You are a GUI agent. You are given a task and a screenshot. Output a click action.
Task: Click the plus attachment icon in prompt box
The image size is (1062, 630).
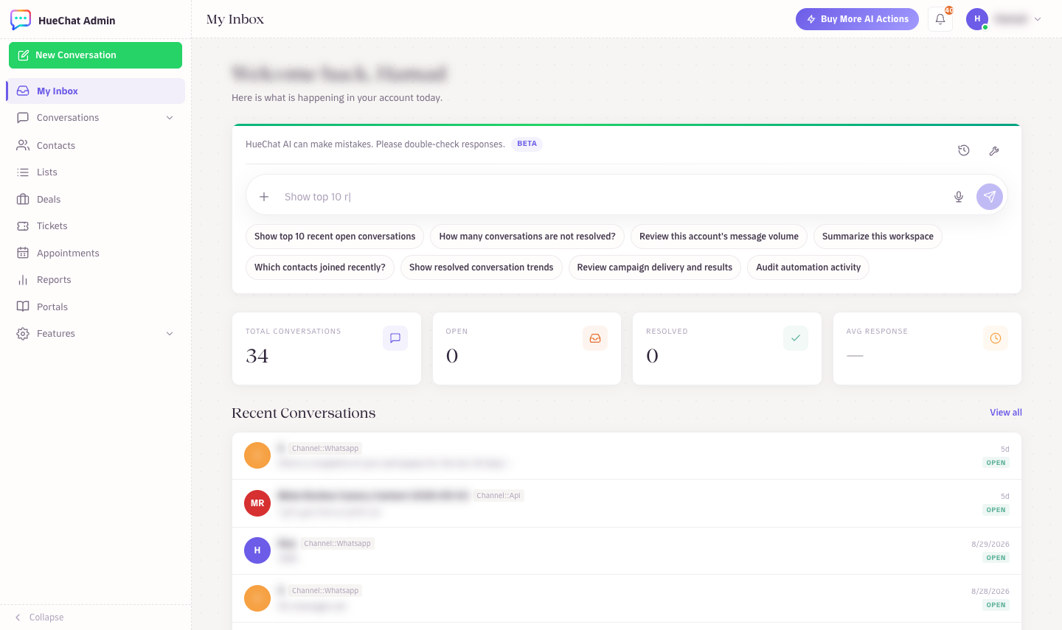click(264, 197)
